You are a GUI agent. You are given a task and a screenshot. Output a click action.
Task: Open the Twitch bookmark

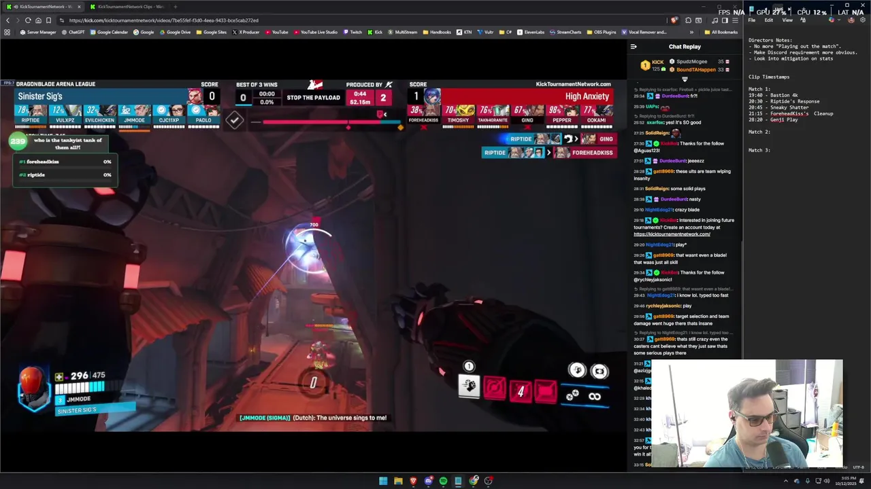352,32
